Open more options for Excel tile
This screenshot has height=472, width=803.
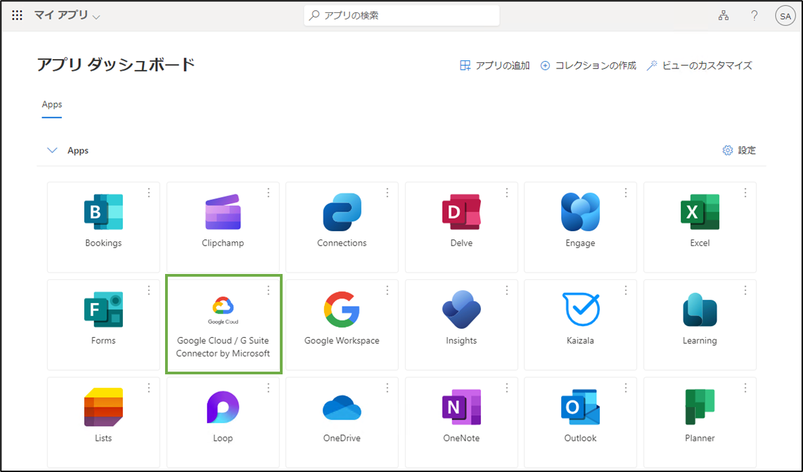pyautogui.click(x=745, y=193)
